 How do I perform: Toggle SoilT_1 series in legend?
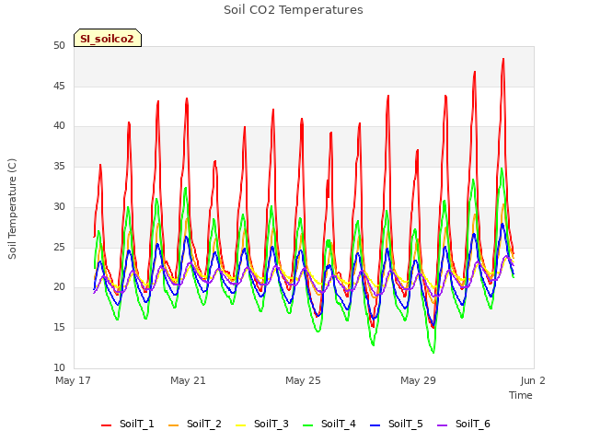coord(128,424)
